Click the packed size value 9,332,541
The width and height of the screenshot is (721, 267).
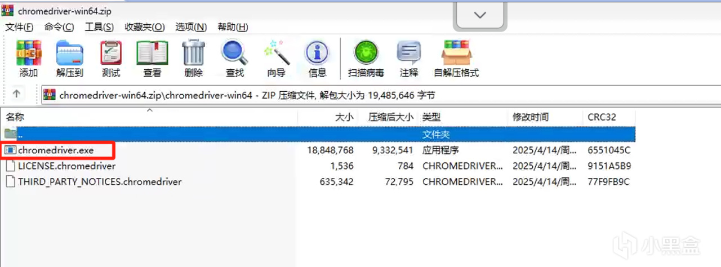coord(393,150)
